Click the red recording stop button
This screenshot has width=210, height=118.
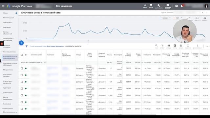[x=2, y=44]
